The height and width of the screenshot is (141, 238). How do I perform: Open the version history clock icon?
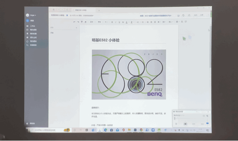coord(183,16)
